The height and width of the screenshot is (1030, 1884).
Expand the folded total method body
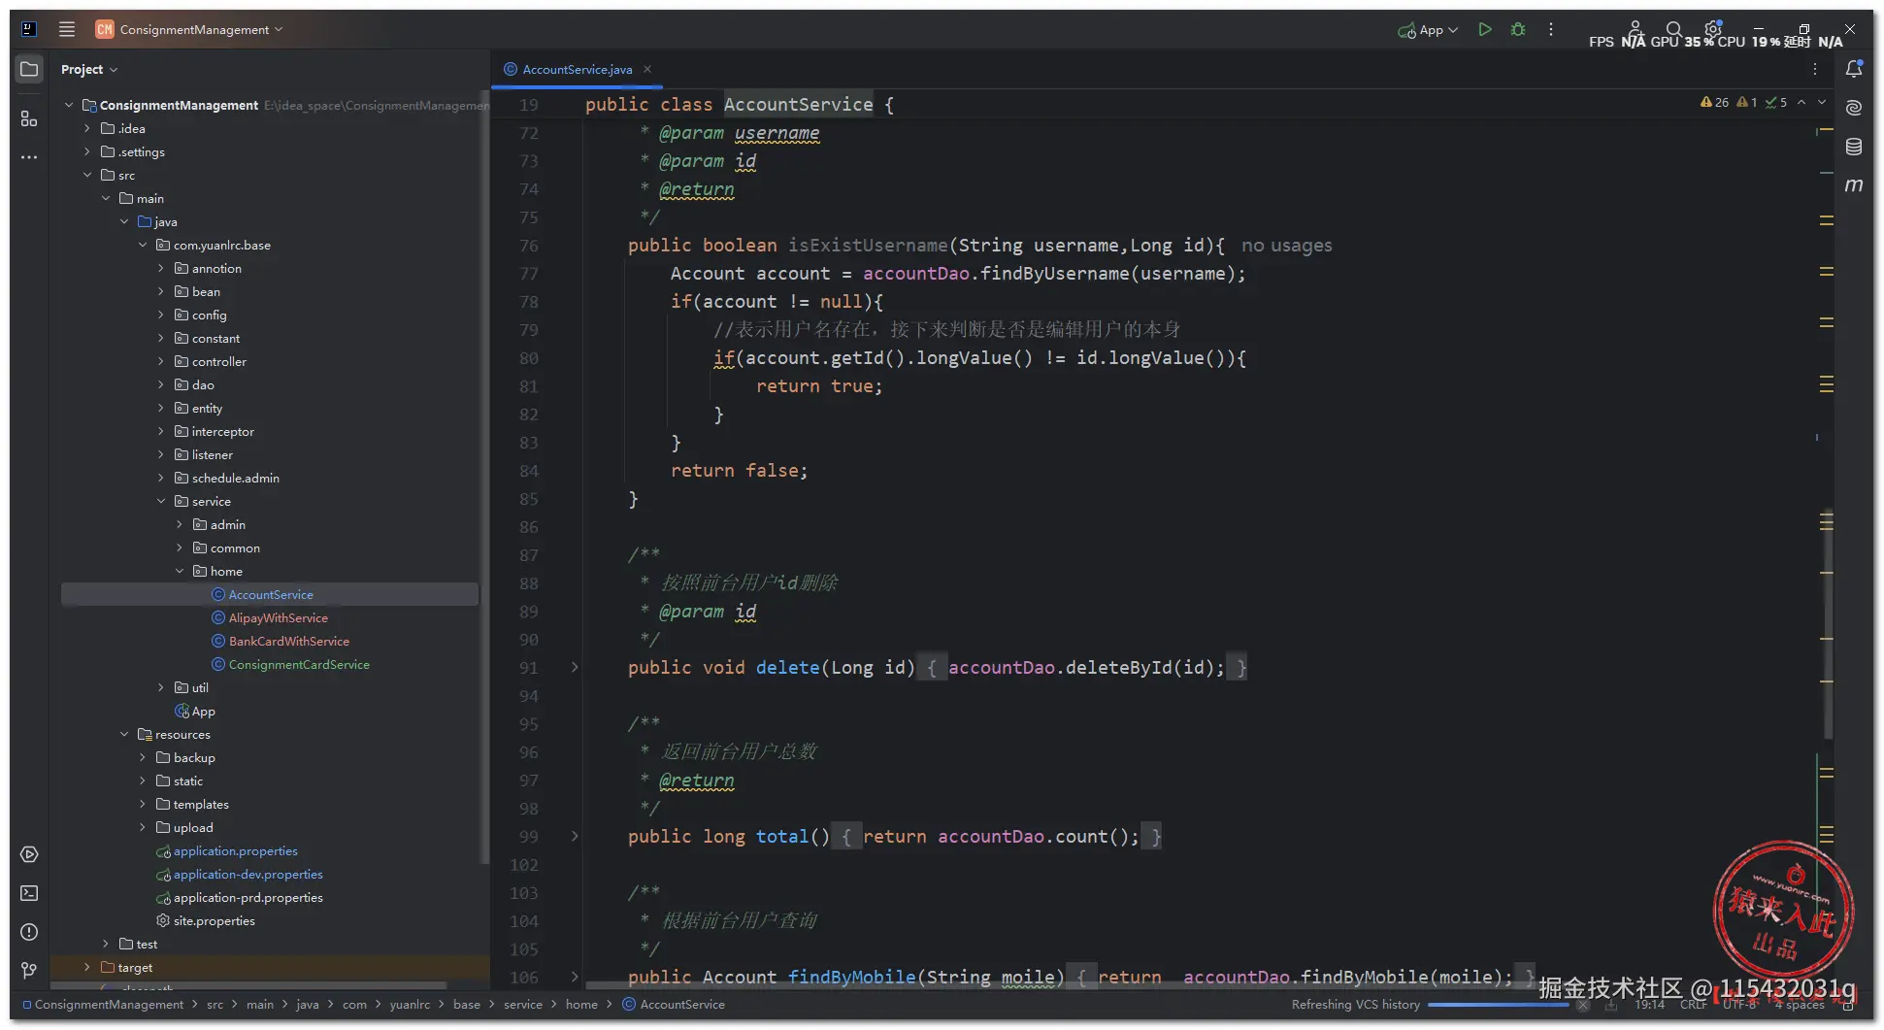[x=575, y=836]
